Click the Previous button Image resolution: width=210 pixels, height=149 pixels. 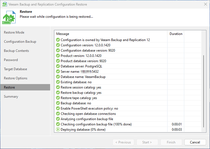pyautogui.click(x=123, y=142)
